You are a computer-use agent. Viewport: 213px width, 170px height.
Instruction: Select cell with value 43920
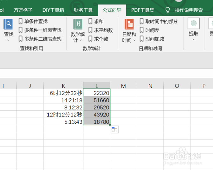97,114
